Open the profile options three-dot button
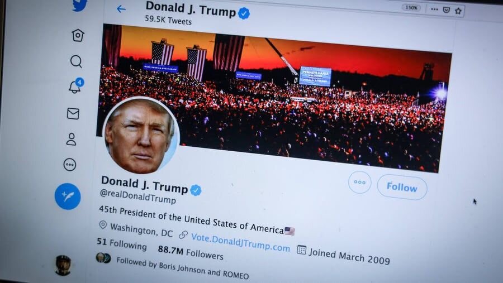The image size is (503, 283). coord(359,182)
